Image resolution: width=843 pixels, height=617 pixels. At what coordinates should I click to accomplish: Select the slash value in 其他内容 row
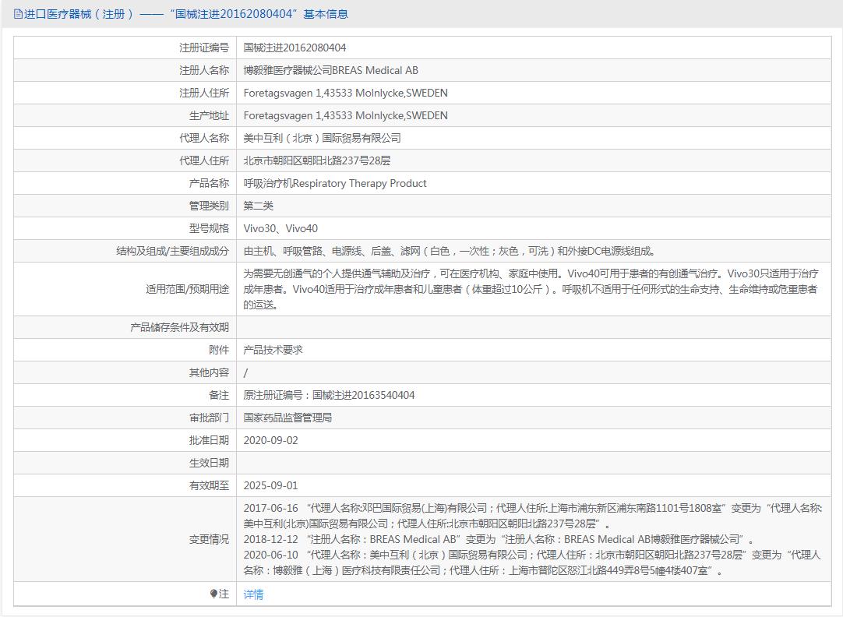(245, 372)
